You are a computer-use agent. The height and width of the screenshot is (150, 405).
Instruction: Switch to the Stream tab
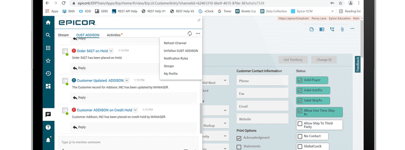(x=63, y=35)
